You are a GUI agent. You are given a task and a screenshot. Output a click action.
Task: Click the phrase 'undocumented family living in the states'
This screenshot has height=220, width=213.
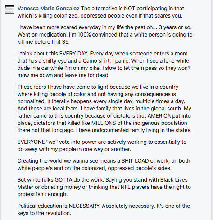(142, 130)
